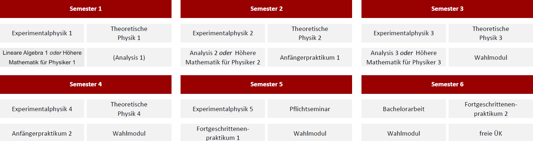Image resolution: width=533 pixels, height=141 pixels.
Task: Open Experimentalphysik 4 module
Action: [42, 109]
